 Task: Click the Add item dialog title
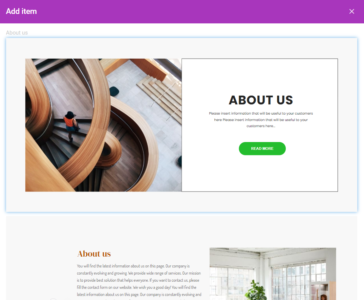(21, 11)
